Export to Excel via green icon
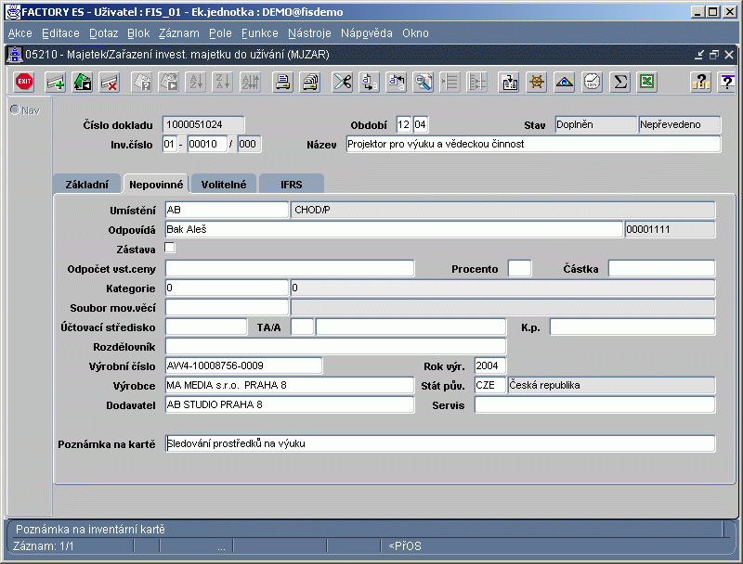The height and width of the screenshot is (564, 743). tap(646, 82)
